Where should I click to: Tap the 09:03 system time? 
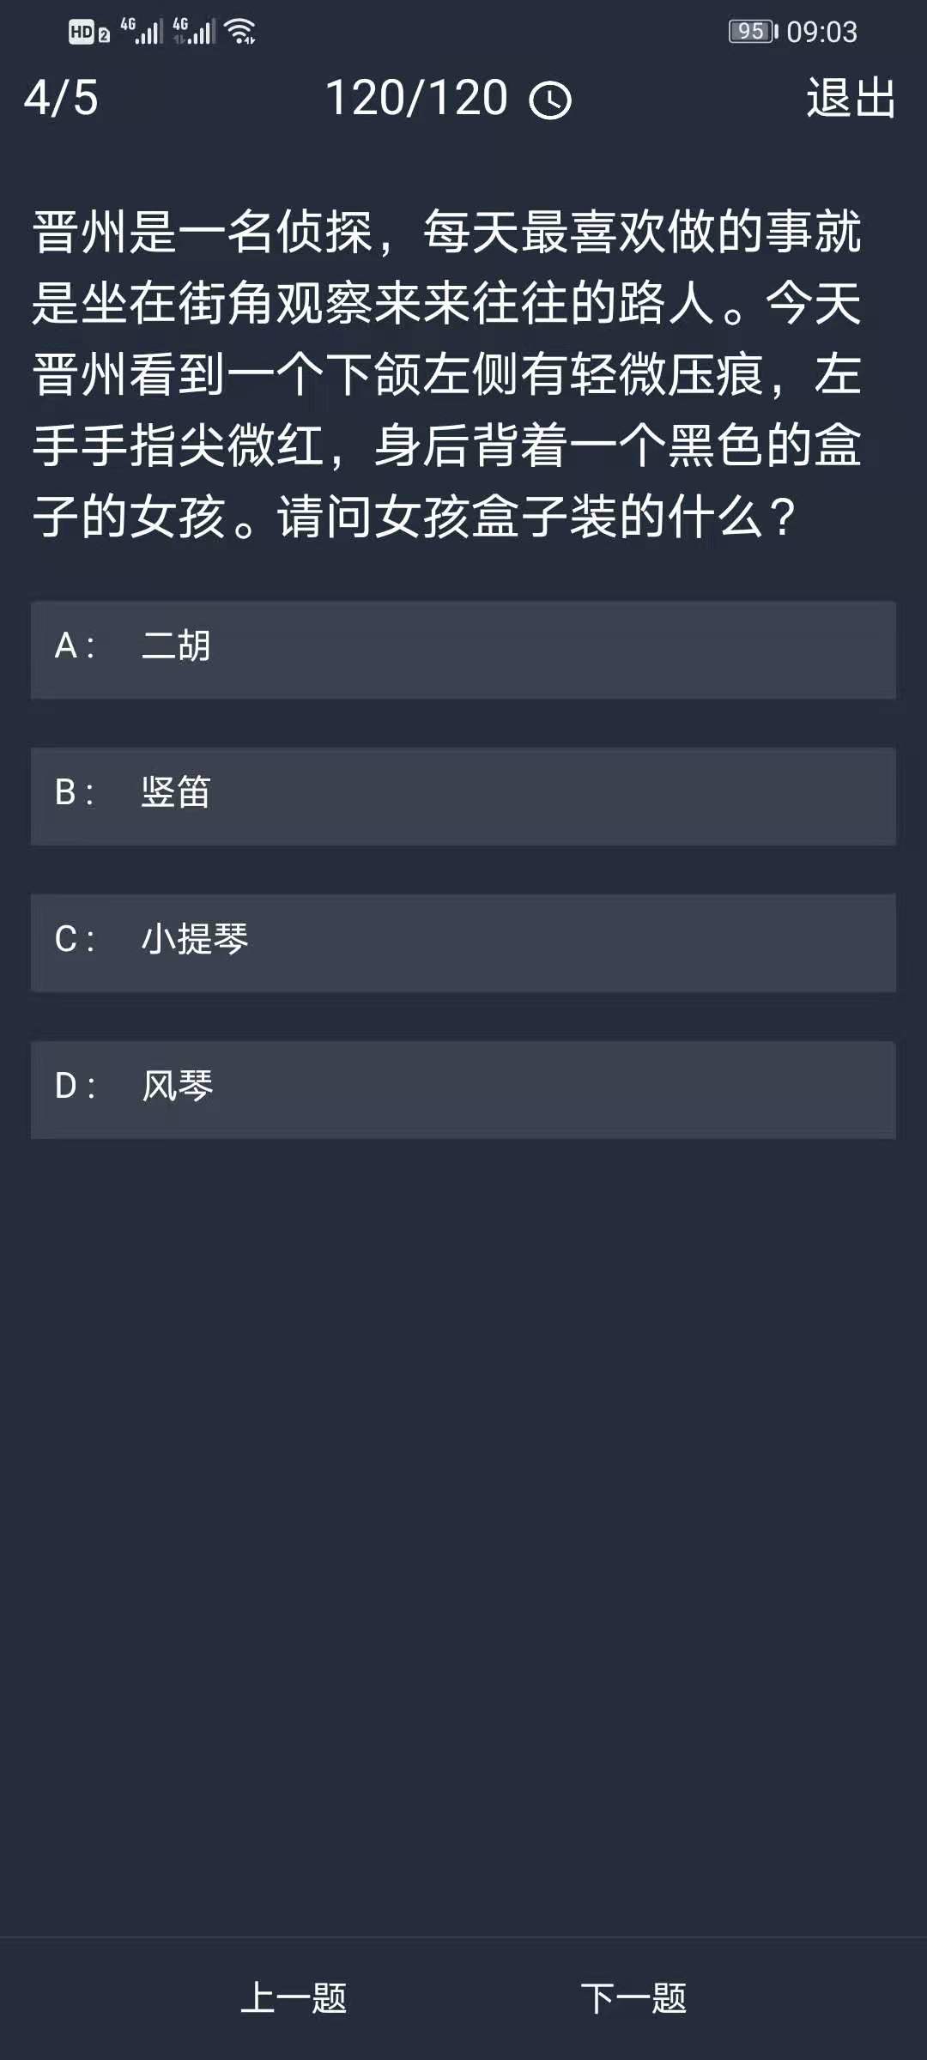821,32
